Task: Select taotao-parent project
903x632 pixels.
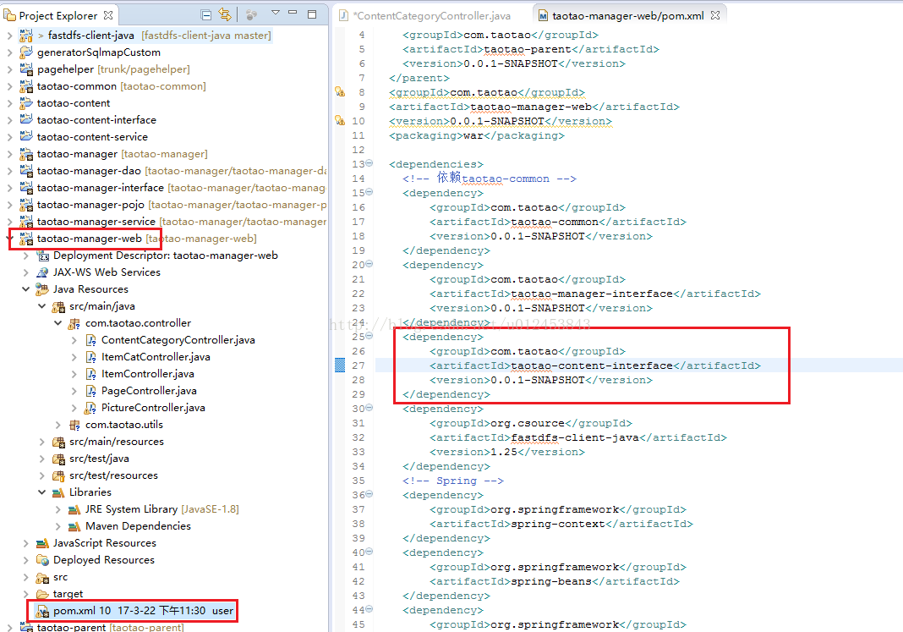Action: pyautogui.click(x=71, y=627)
